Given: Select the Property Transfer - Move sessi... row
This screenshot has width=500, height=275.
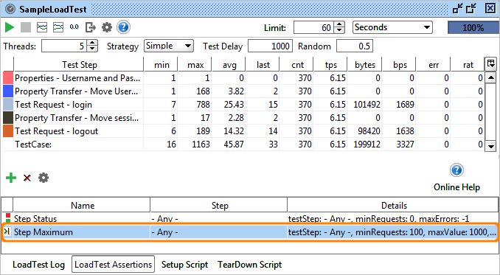Looking at the screenshot, I should (243, 118).
